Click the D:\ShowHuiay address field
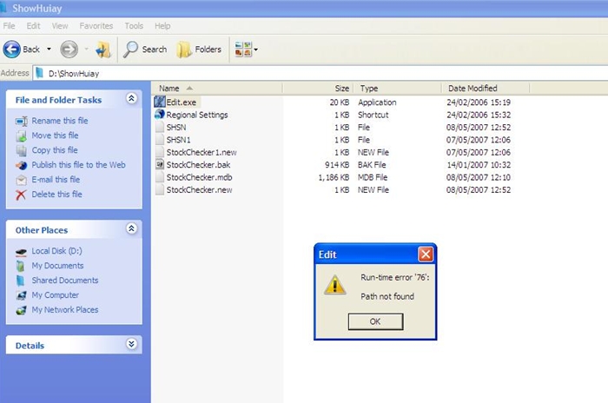The height and width of the screenshot is (403, 608). 322,73
